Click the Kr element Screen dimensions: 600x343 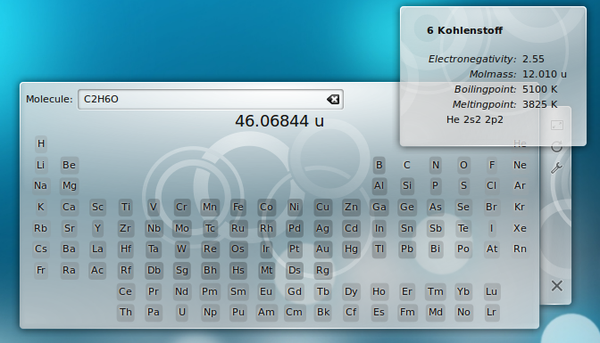[x=520, y=207]
